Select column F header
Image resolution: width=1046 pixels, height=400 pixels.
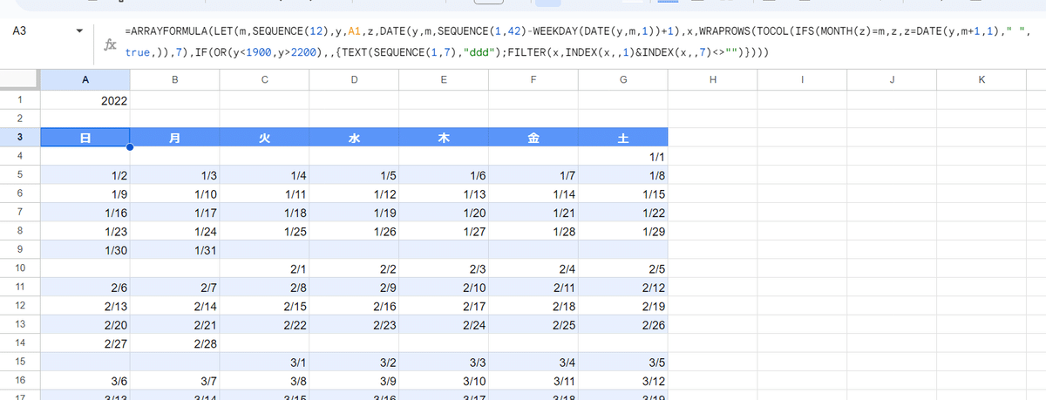click(533, 79)
